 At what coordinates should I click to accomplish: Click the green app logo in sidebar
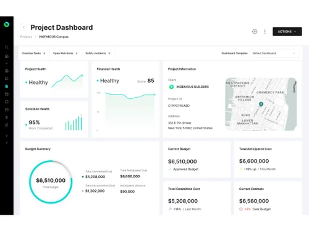(x=7, y=24)
